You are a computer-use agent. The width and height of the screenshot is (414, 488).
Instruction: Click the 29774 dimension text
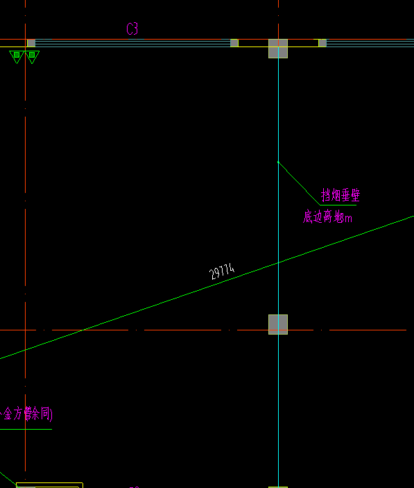point(222,271)
